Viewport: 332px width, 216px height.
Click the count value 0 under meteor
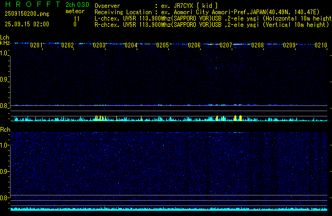(75, 24)
